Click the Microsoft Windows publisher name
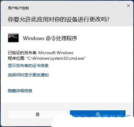This screenshot has width=134, height=127. (x=56, y=53)
